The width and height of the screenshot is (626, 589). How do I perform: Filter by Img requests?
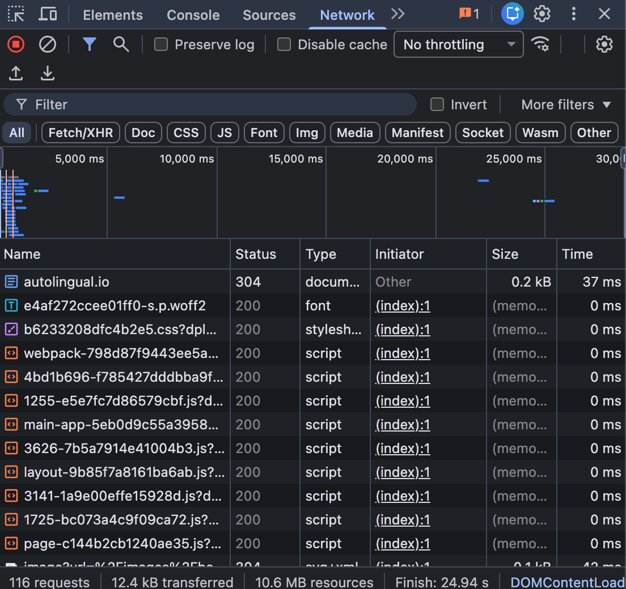[307, 133]
